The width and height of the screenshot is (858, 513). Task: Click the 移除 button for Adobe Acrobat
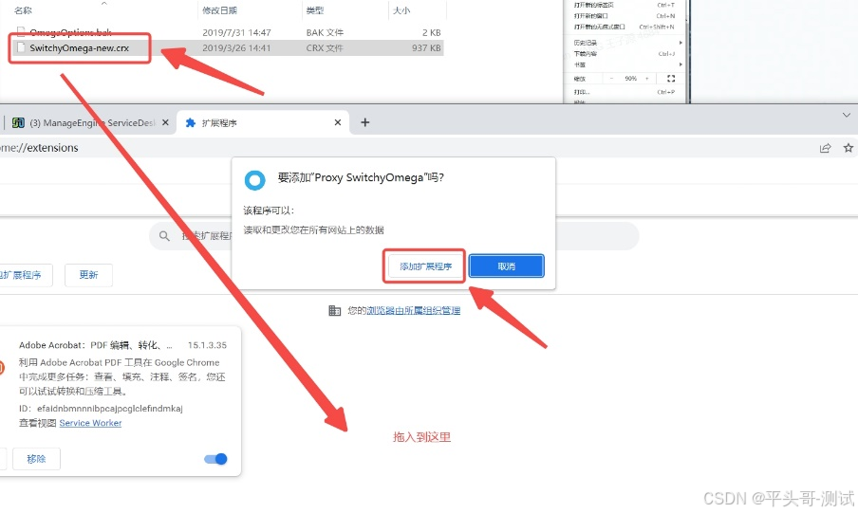coord(36,459)
